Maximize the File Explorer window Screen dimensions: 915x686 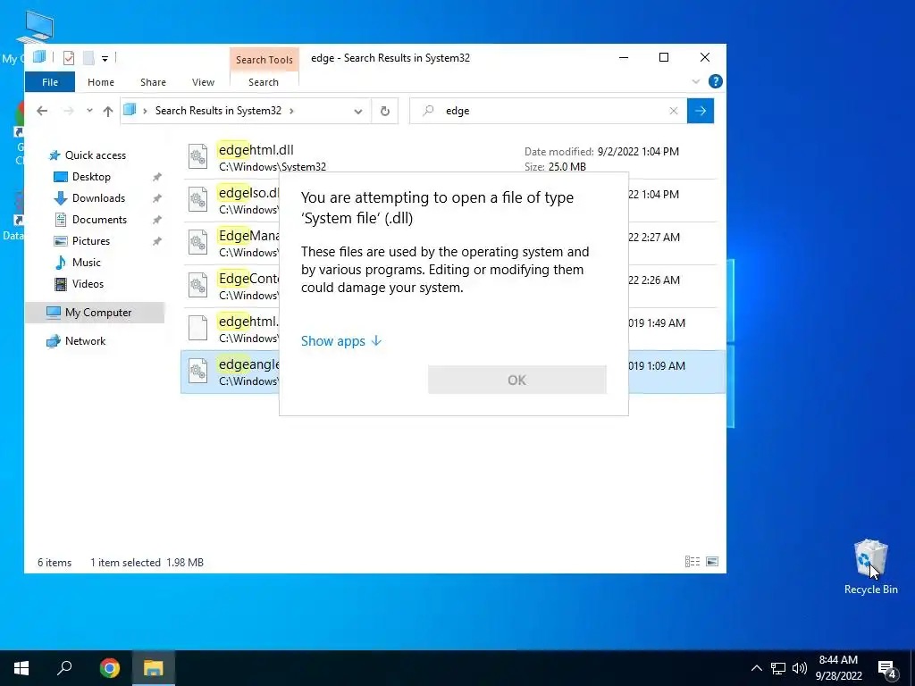click(664, 57)
